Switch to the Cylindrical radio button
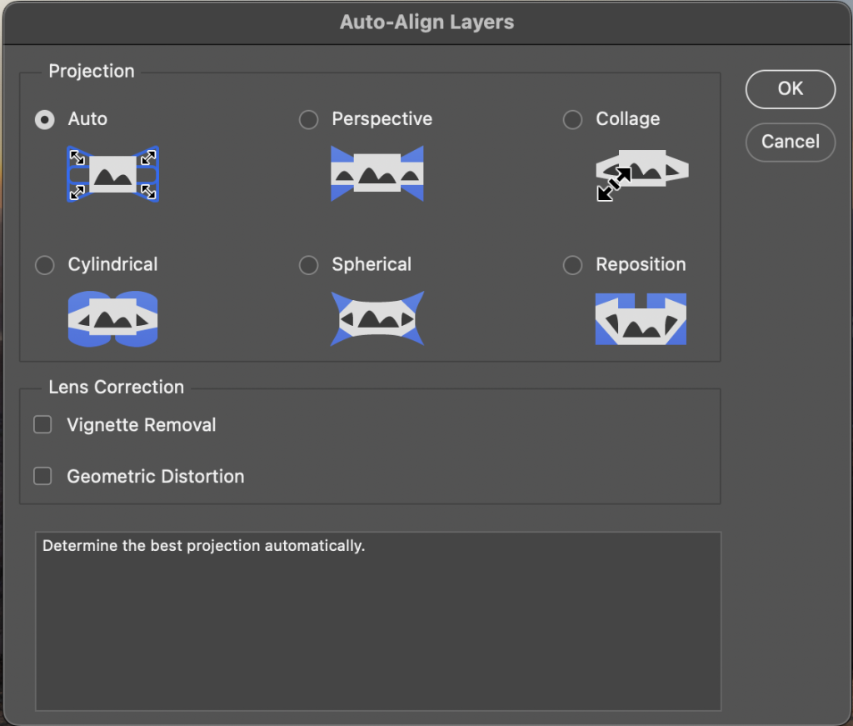Viewport: 853px width, 726px height. pyautogui.click(x=44, y=265)
